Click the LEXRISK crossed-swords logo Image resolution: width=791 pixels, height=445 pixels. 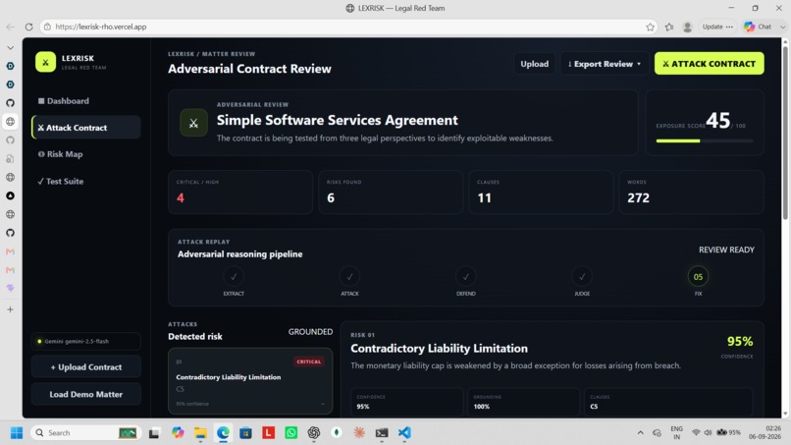pos(45,62)
